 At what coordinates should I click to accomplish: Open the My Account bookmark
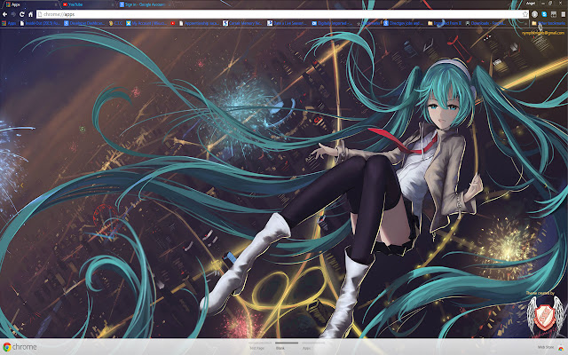(x=146, y=23)
